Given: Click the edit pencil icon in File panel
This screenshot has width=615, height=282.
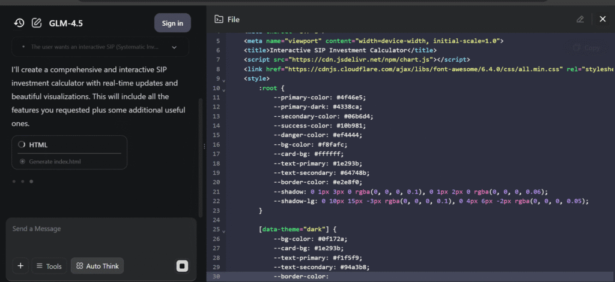Looking at the screenshot, I should point(580,19).
